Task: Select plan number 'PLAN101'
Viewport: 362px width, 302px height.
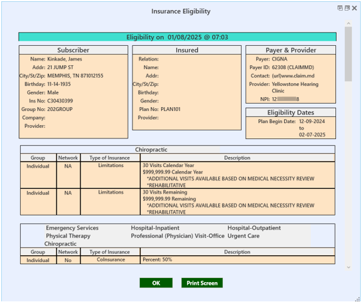Action: (x=170, y=109)
